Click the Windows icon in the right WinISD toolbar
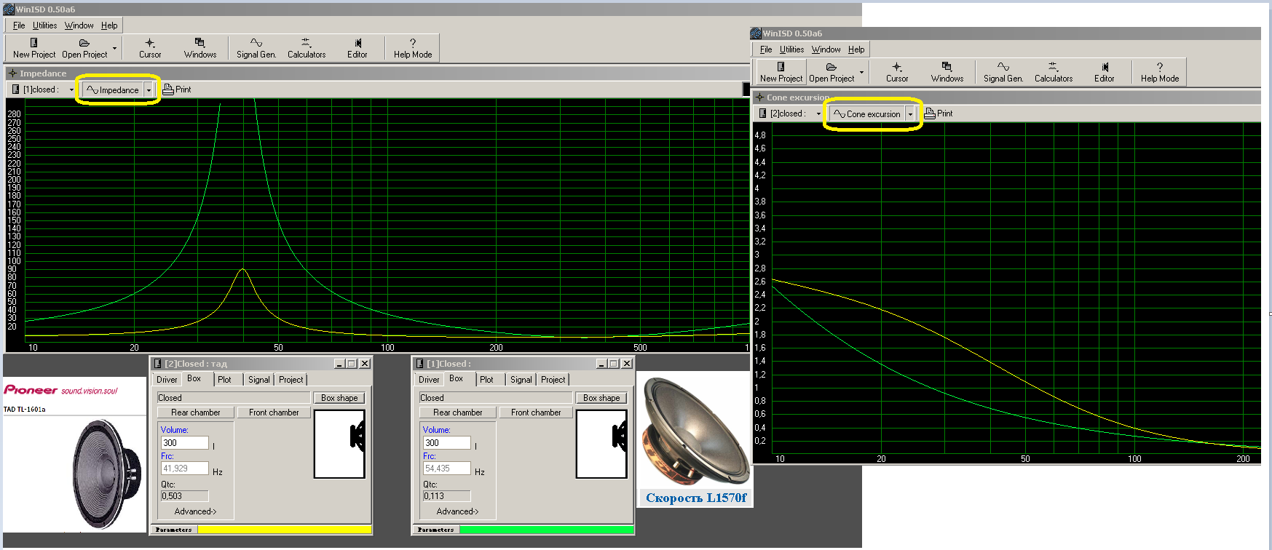Screen dimensions: 1272x550 coord(947,72)
